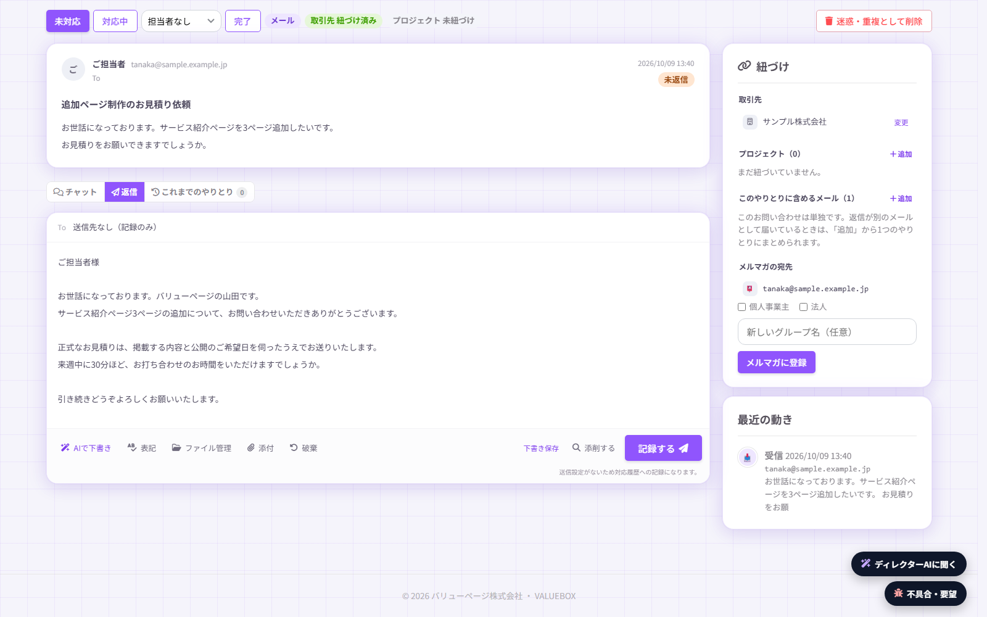Click the 取引先 紐づけ済み badge
Image resolution: width=987 pixels, height=617 pixels.
tap(344, 20)
